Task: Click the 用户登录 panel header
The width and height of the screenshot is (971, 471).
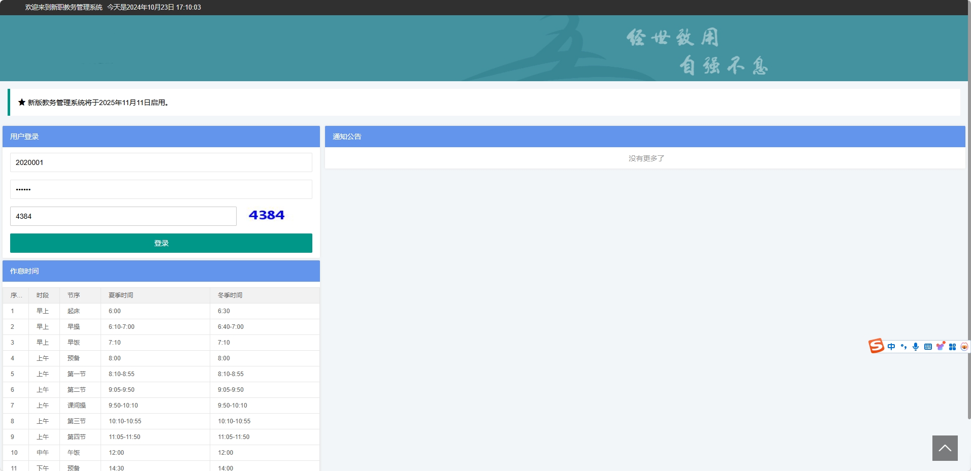Action: tap(161, 137)
